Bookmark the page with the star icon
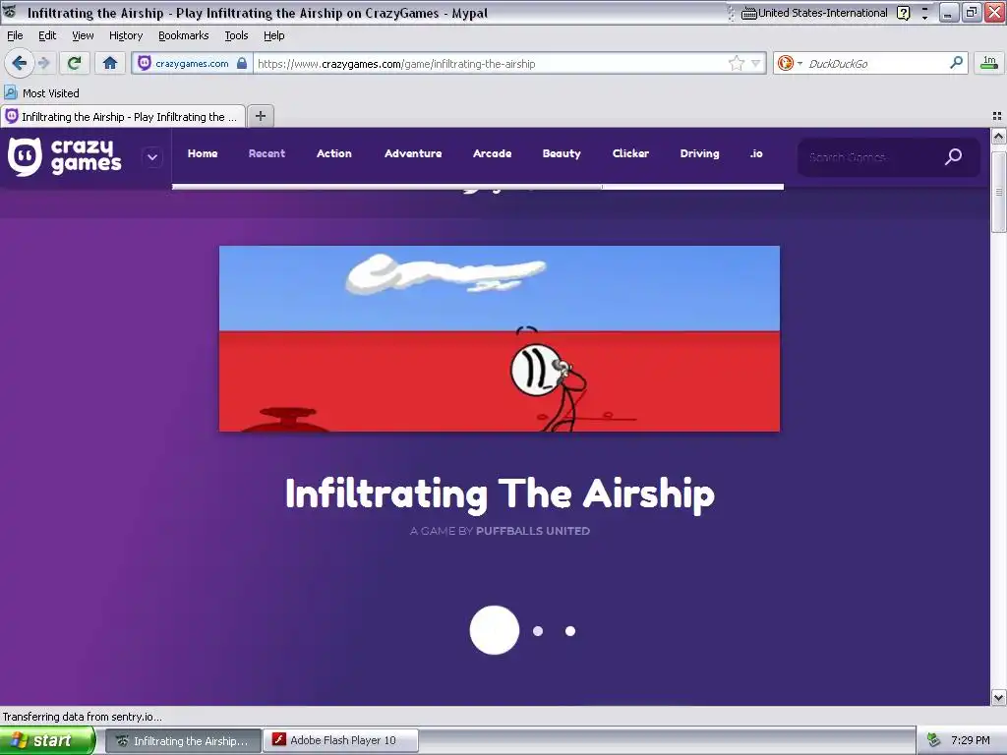This screenshot has width=1007, height=755. coord(736,63)
